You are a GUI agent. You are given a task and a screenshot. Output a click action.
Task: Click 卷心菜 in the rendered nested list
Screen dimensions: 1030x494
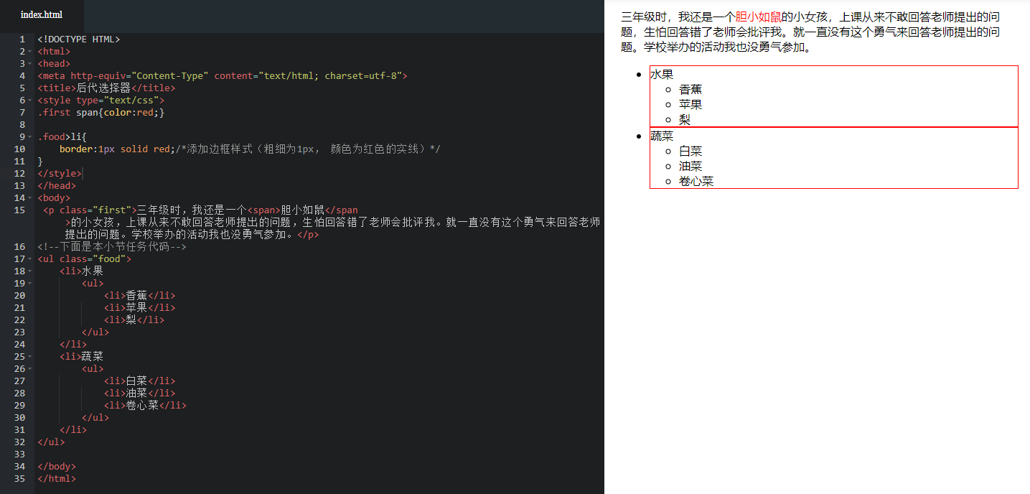click(x=696, y=181)
